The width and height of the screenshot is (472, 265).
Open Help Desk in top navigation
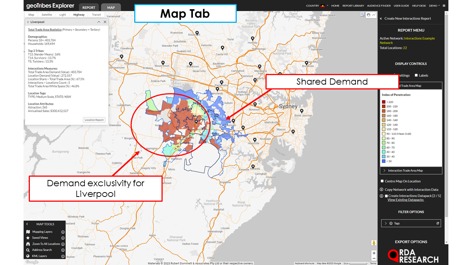(419, 6)
